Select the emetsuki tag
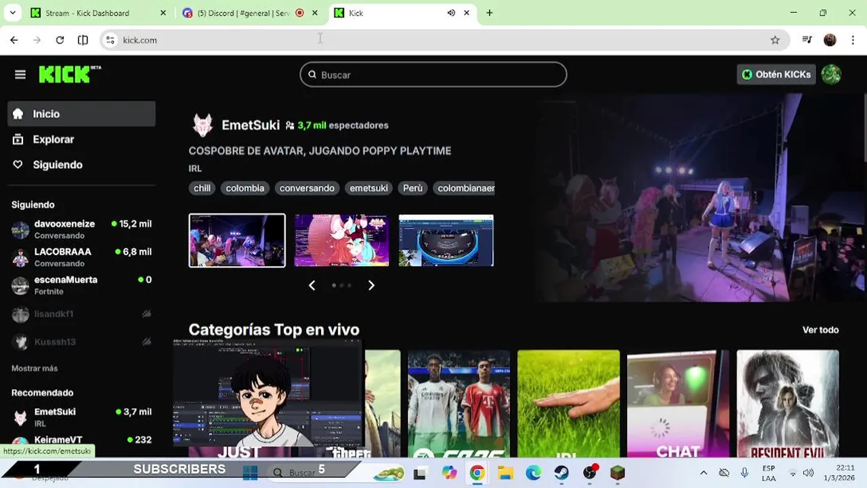Image resolution: width=867 pixels, height=488 pixels. [368, 188]
